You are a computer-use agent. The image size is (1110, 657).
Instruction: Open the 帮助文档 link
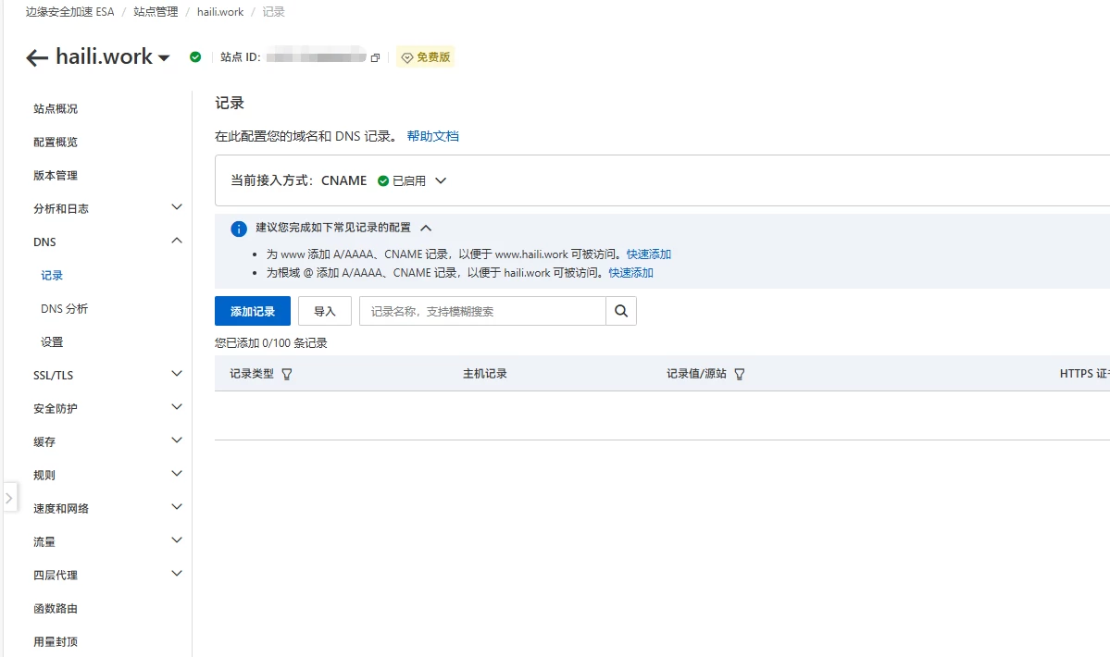coord(432,136)
